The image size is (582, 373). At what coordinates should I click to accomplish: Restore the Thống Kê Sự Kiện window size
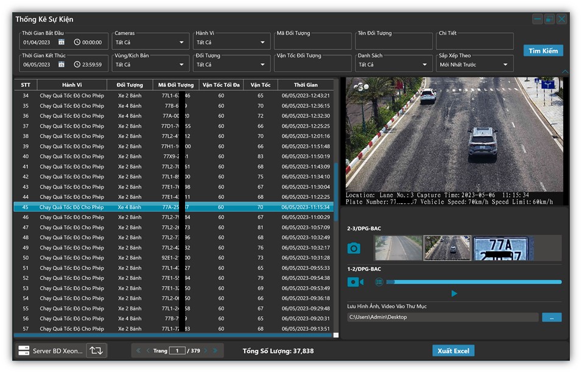click(549, 19)
